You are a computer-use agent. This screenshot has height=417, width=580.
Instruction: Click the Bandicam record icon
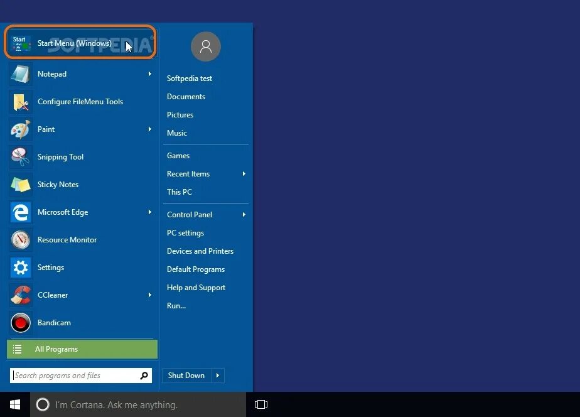[21, 323]
